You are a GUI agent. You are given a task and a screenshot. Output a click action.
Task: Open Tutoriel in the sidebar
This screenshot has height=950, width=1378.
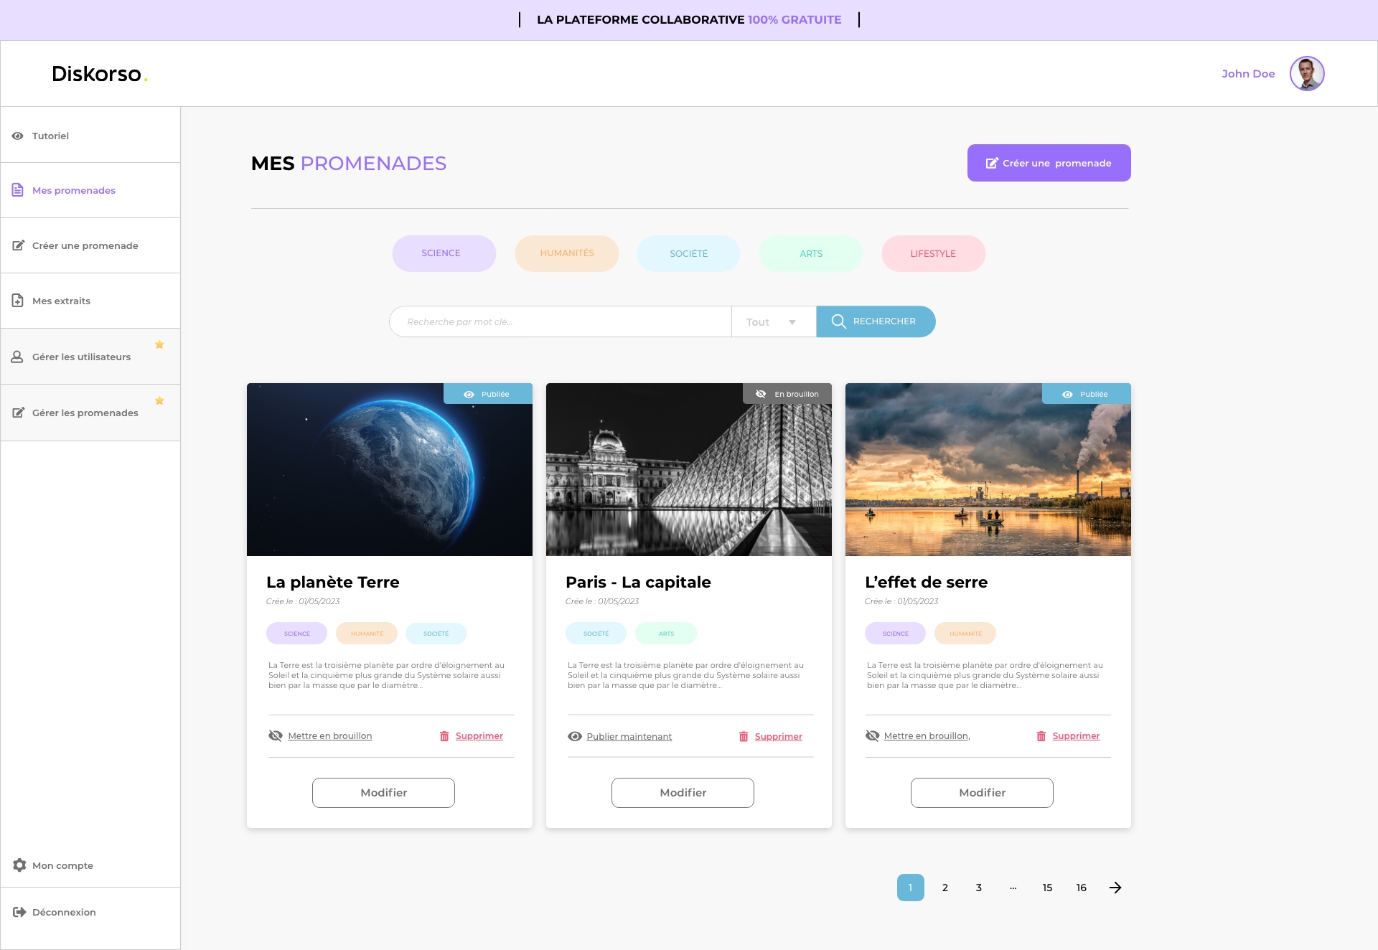(x=90, y=136)
